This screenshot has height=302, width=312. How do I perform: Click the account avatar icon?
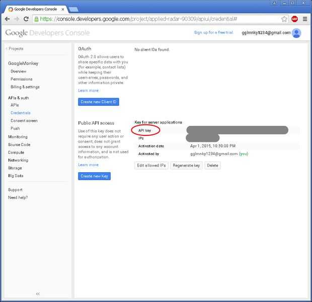[296, 33]
